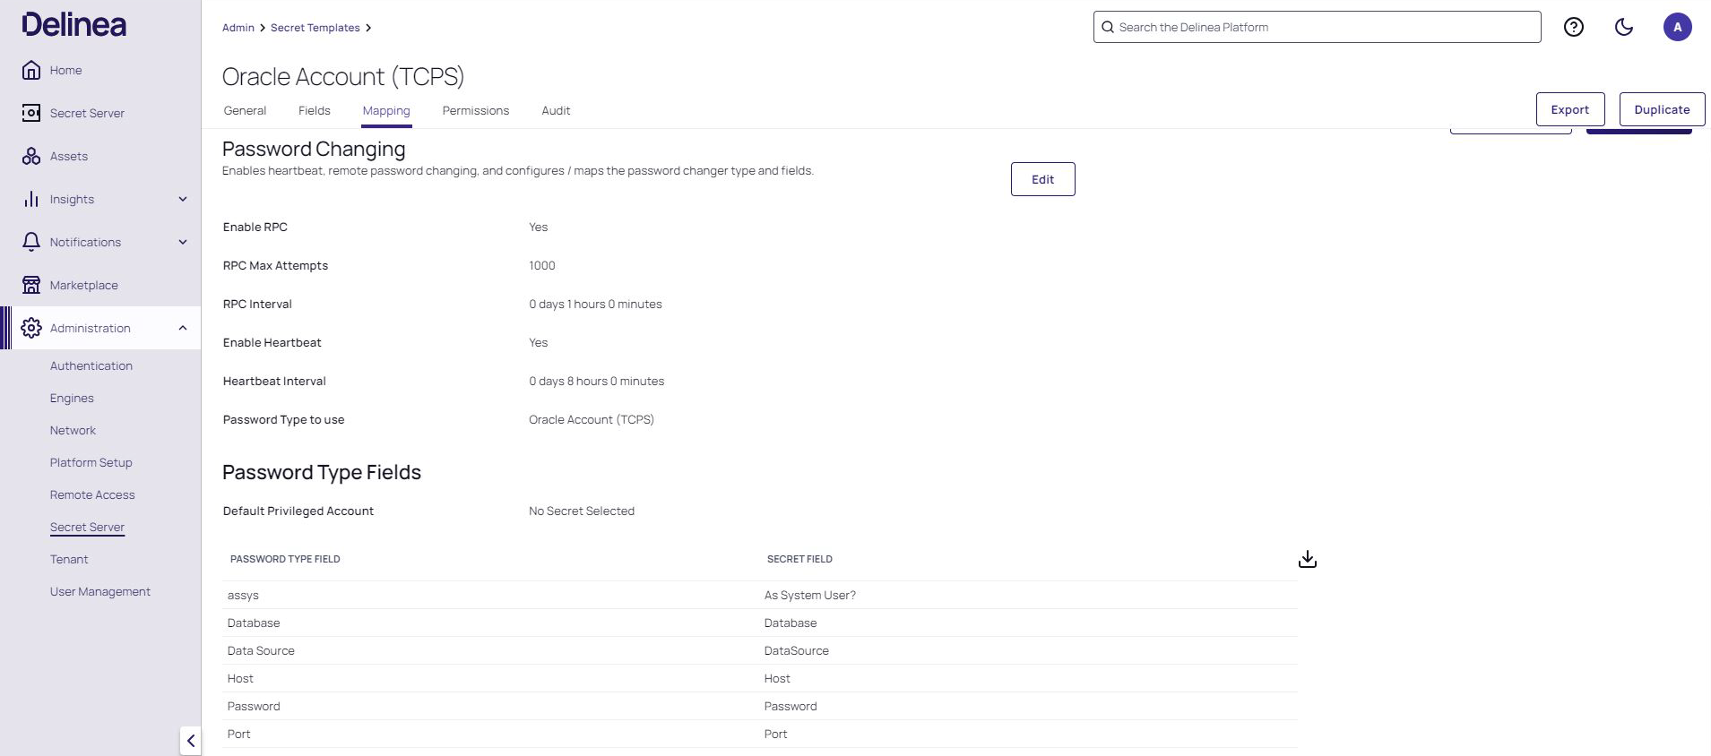Open User Management in Administration menu
Image resolution: width=1711 pixels, height=756 pixels.
point(100,591)
